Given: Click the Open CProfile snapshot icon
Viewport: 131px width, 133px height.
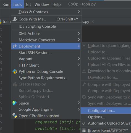Looking at the screenshot, I should tap(15, 116).
